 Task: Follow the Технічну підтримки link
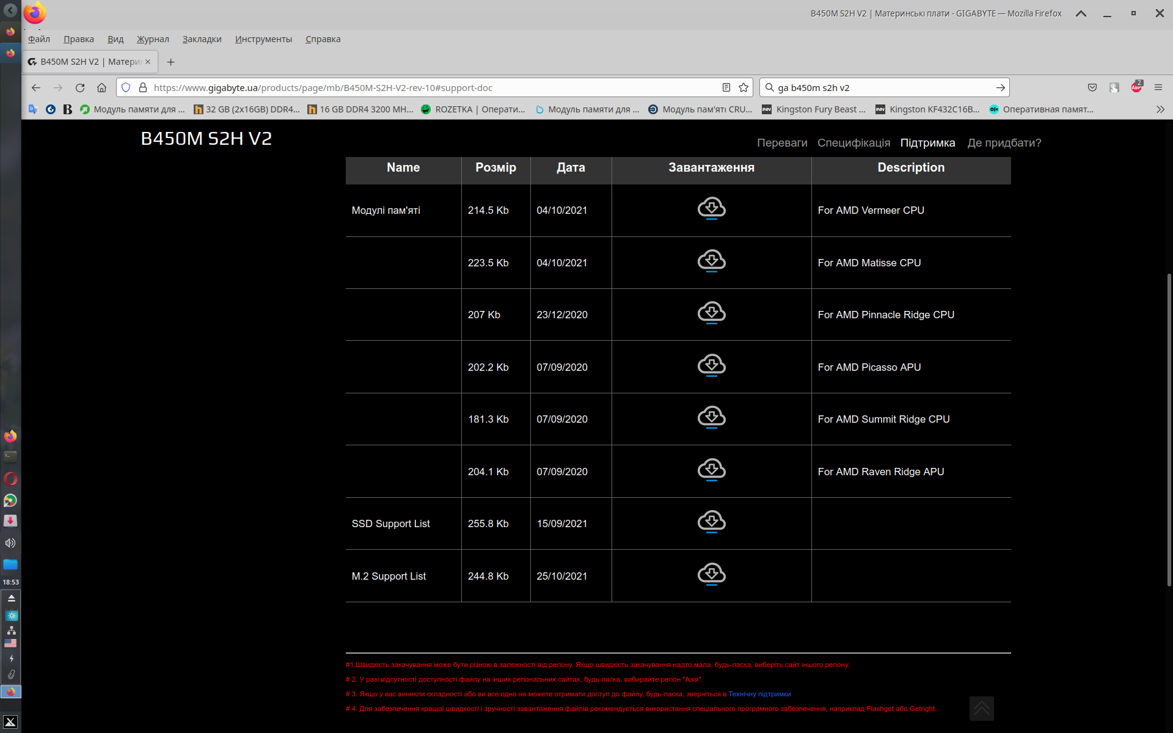click(759, 694)
